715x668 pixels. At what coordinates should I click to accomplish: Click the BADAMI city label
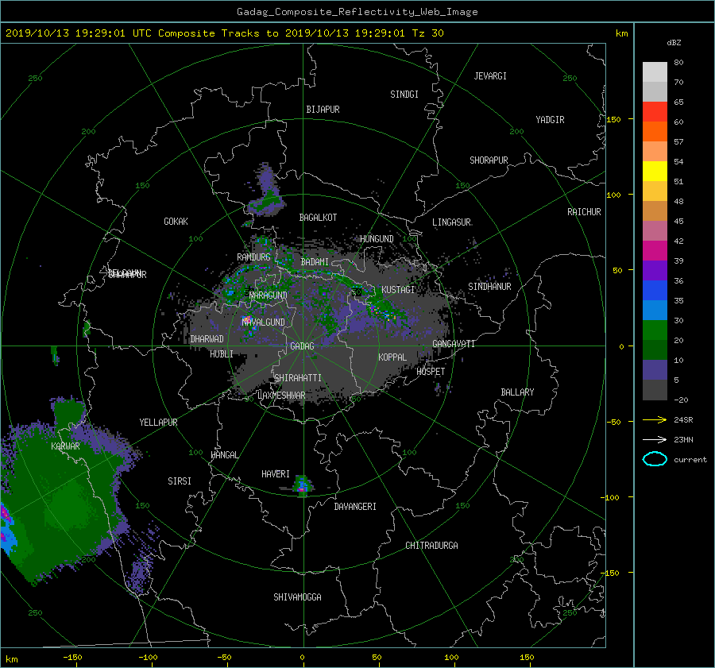[315, 262]
